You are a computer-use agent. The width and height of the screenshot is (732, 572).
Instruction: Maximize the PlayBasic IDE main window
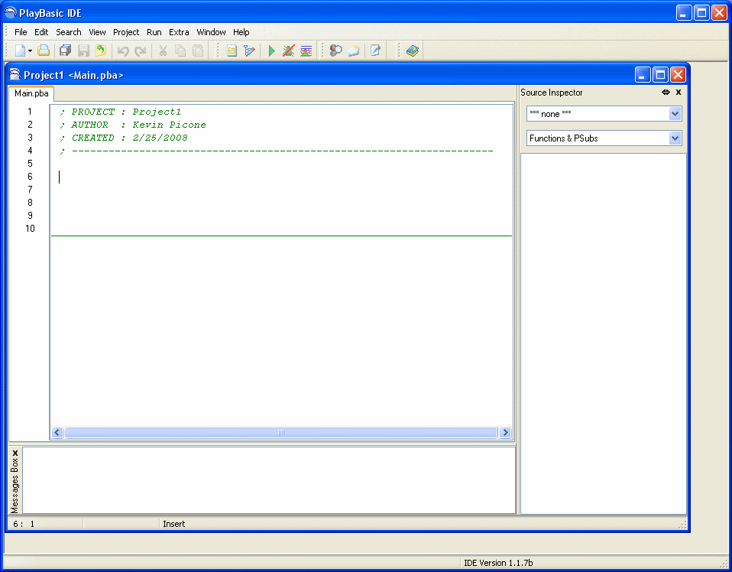pyautogui.click(x=701, y=12)
